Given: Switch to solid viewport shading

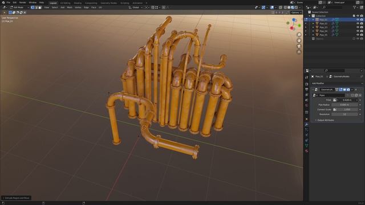Looking at the screenshot, I should click(289, 7).
